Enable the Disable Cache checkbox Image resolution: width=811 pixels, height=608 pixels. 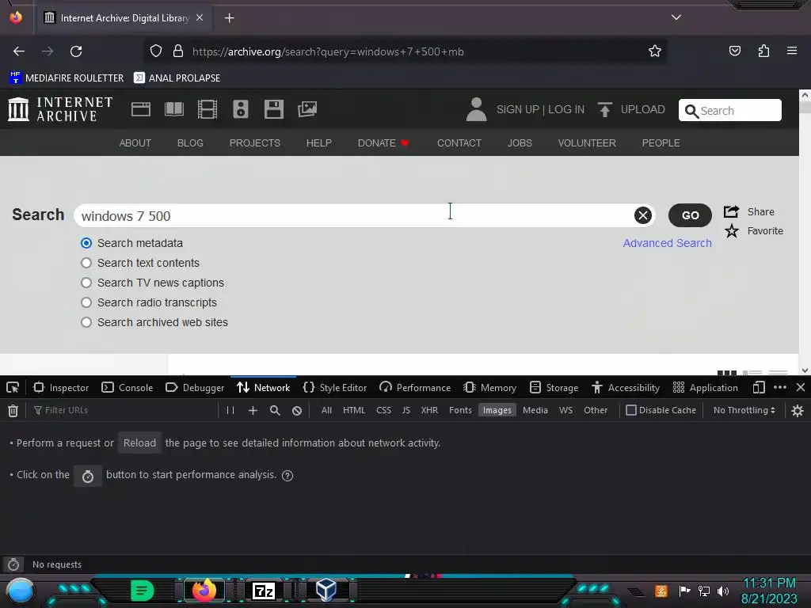tap(631, 411)
